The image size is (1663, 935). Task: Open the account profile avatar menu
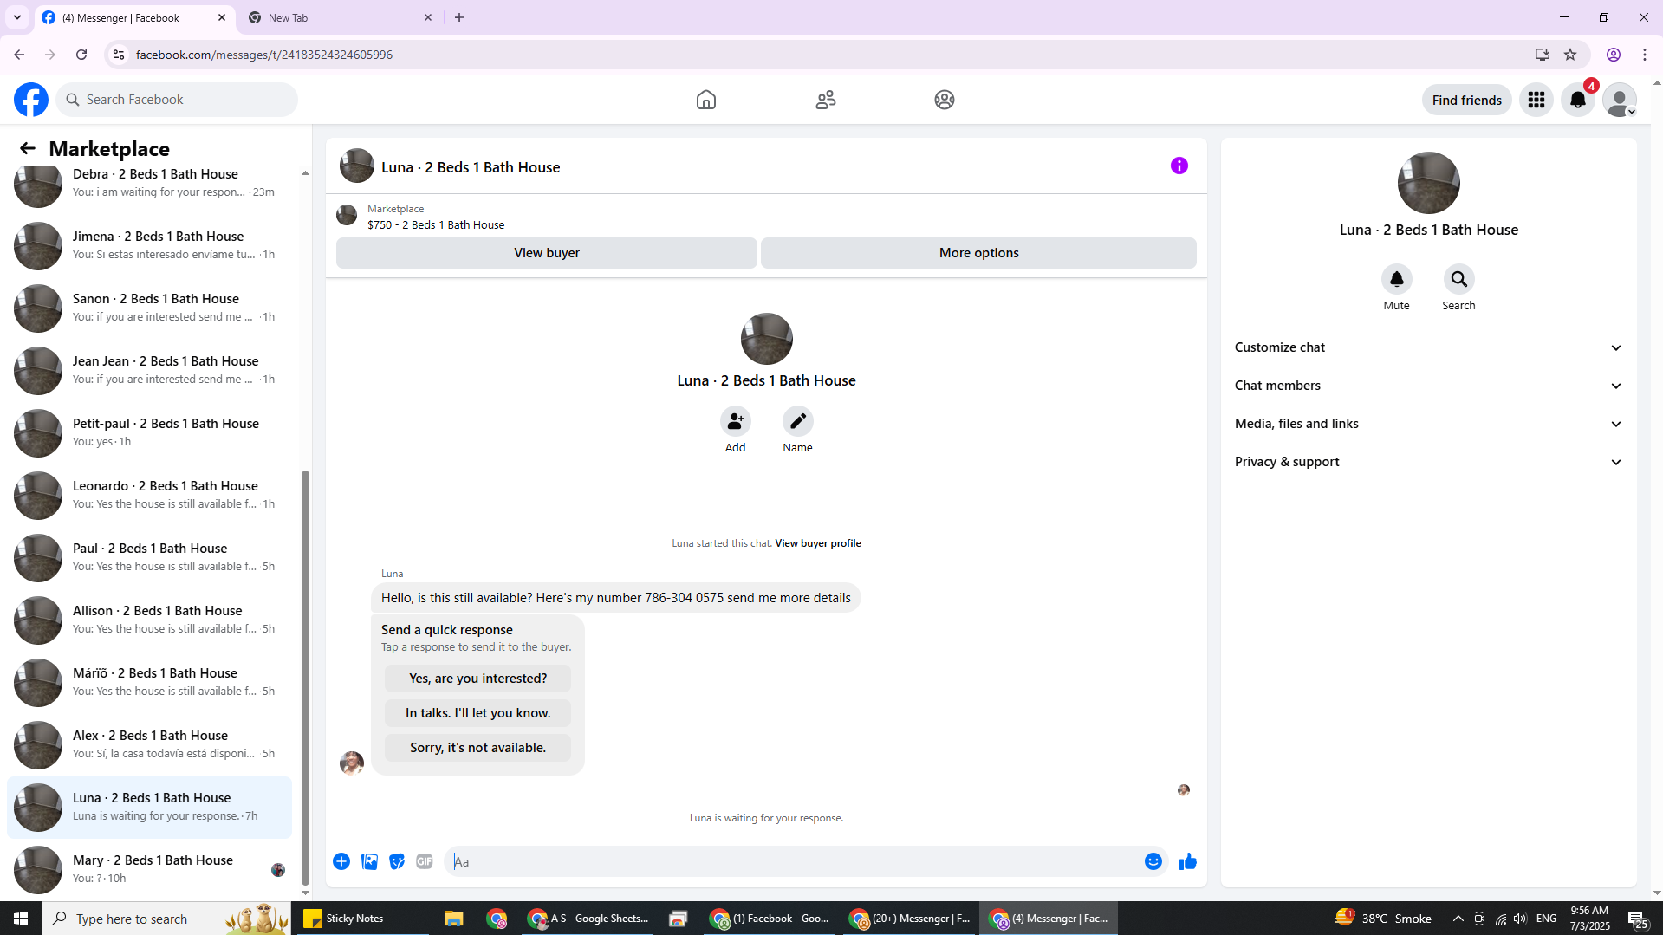1620,100
